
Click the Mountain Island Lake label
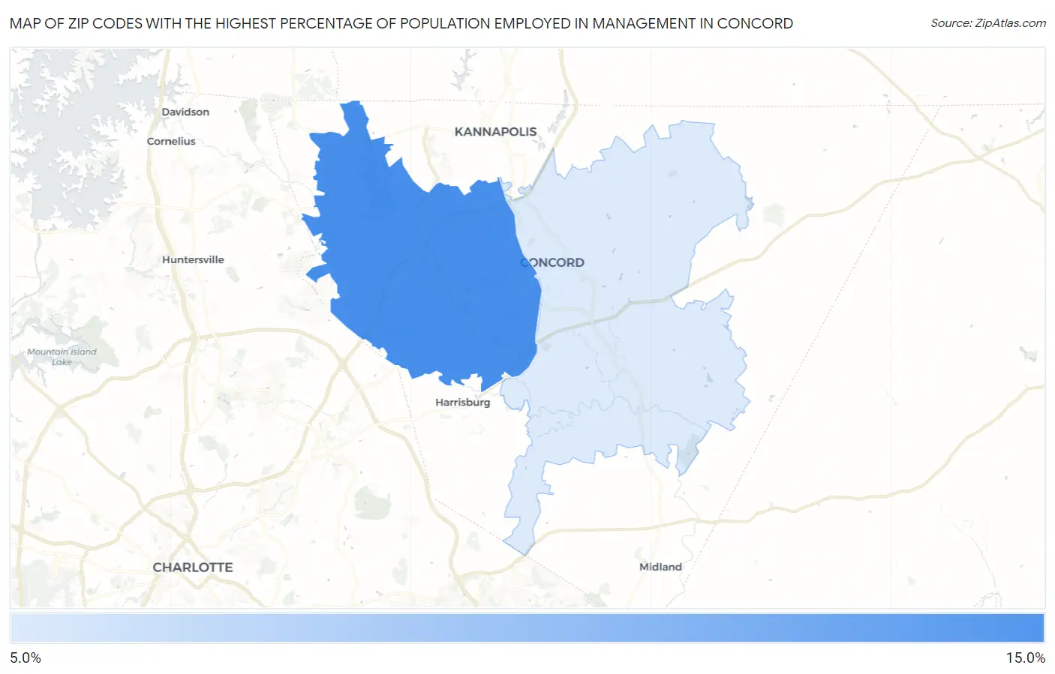coord(62,357)
